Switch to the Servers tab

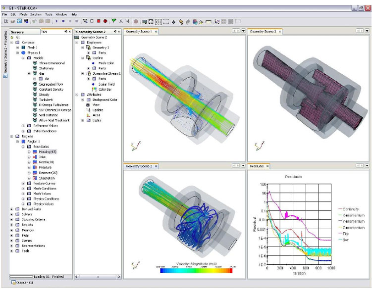pos(25,32)
